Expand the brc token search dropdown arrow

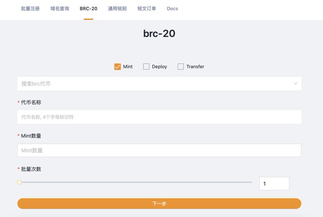click(x=295, y=84)
